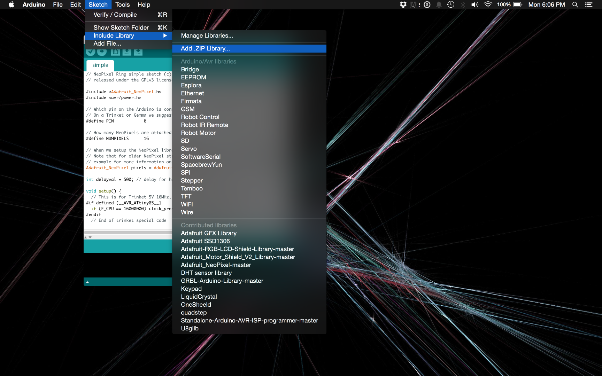Click the console collapse triangle arrows
This screenshot has width=602, height=376.
(x=88, y=237)
